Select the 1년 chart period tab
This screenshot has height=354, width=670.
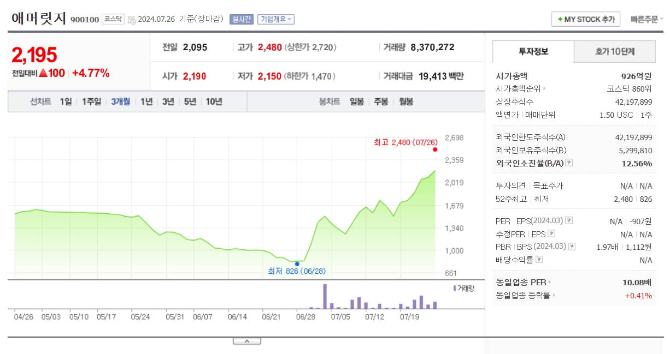(146, 101)
